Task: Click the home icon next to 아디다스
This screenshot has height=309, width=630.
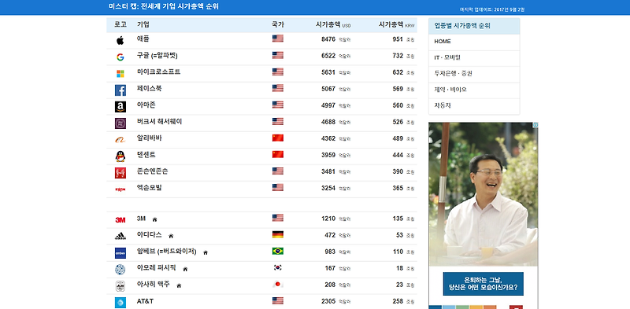Action: pos(171,236)
